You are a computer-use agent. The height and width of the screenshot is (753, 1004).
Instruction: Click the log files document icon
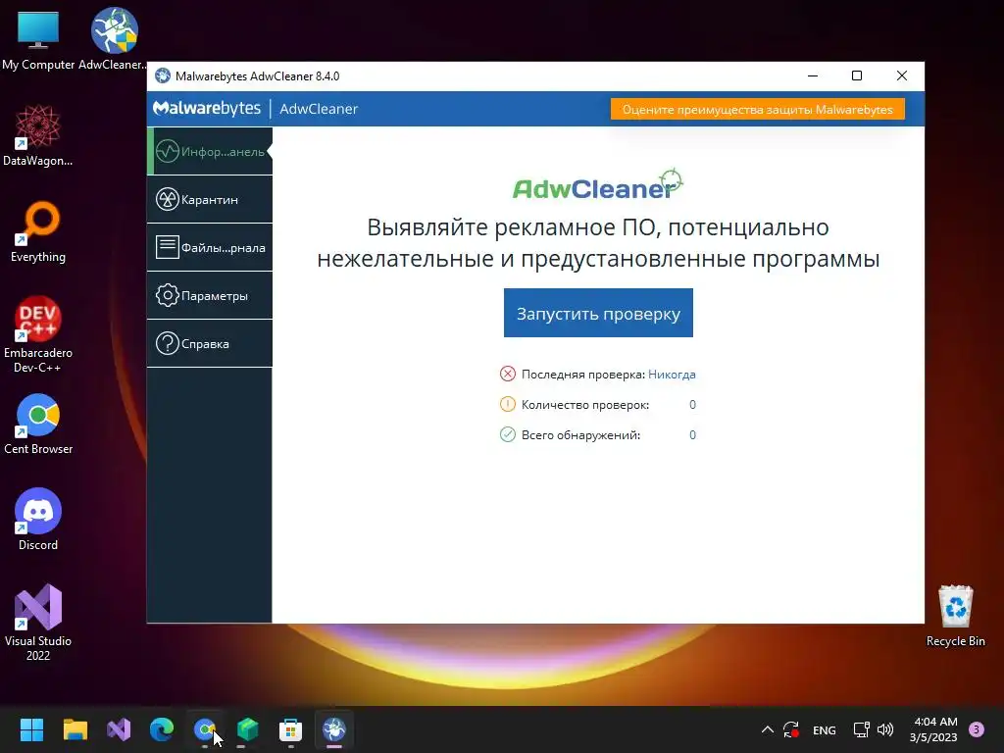167,247
